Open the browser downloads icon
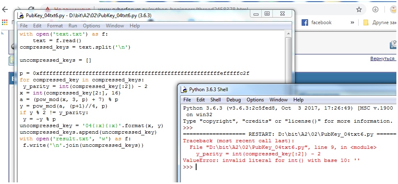 [375, 9]
